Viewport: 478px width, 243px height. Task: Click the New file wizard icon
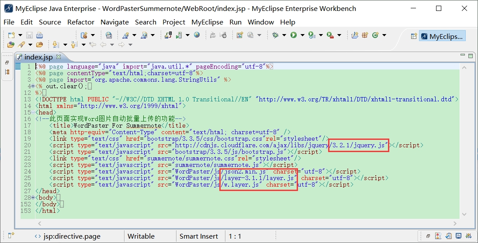point(11,35)
